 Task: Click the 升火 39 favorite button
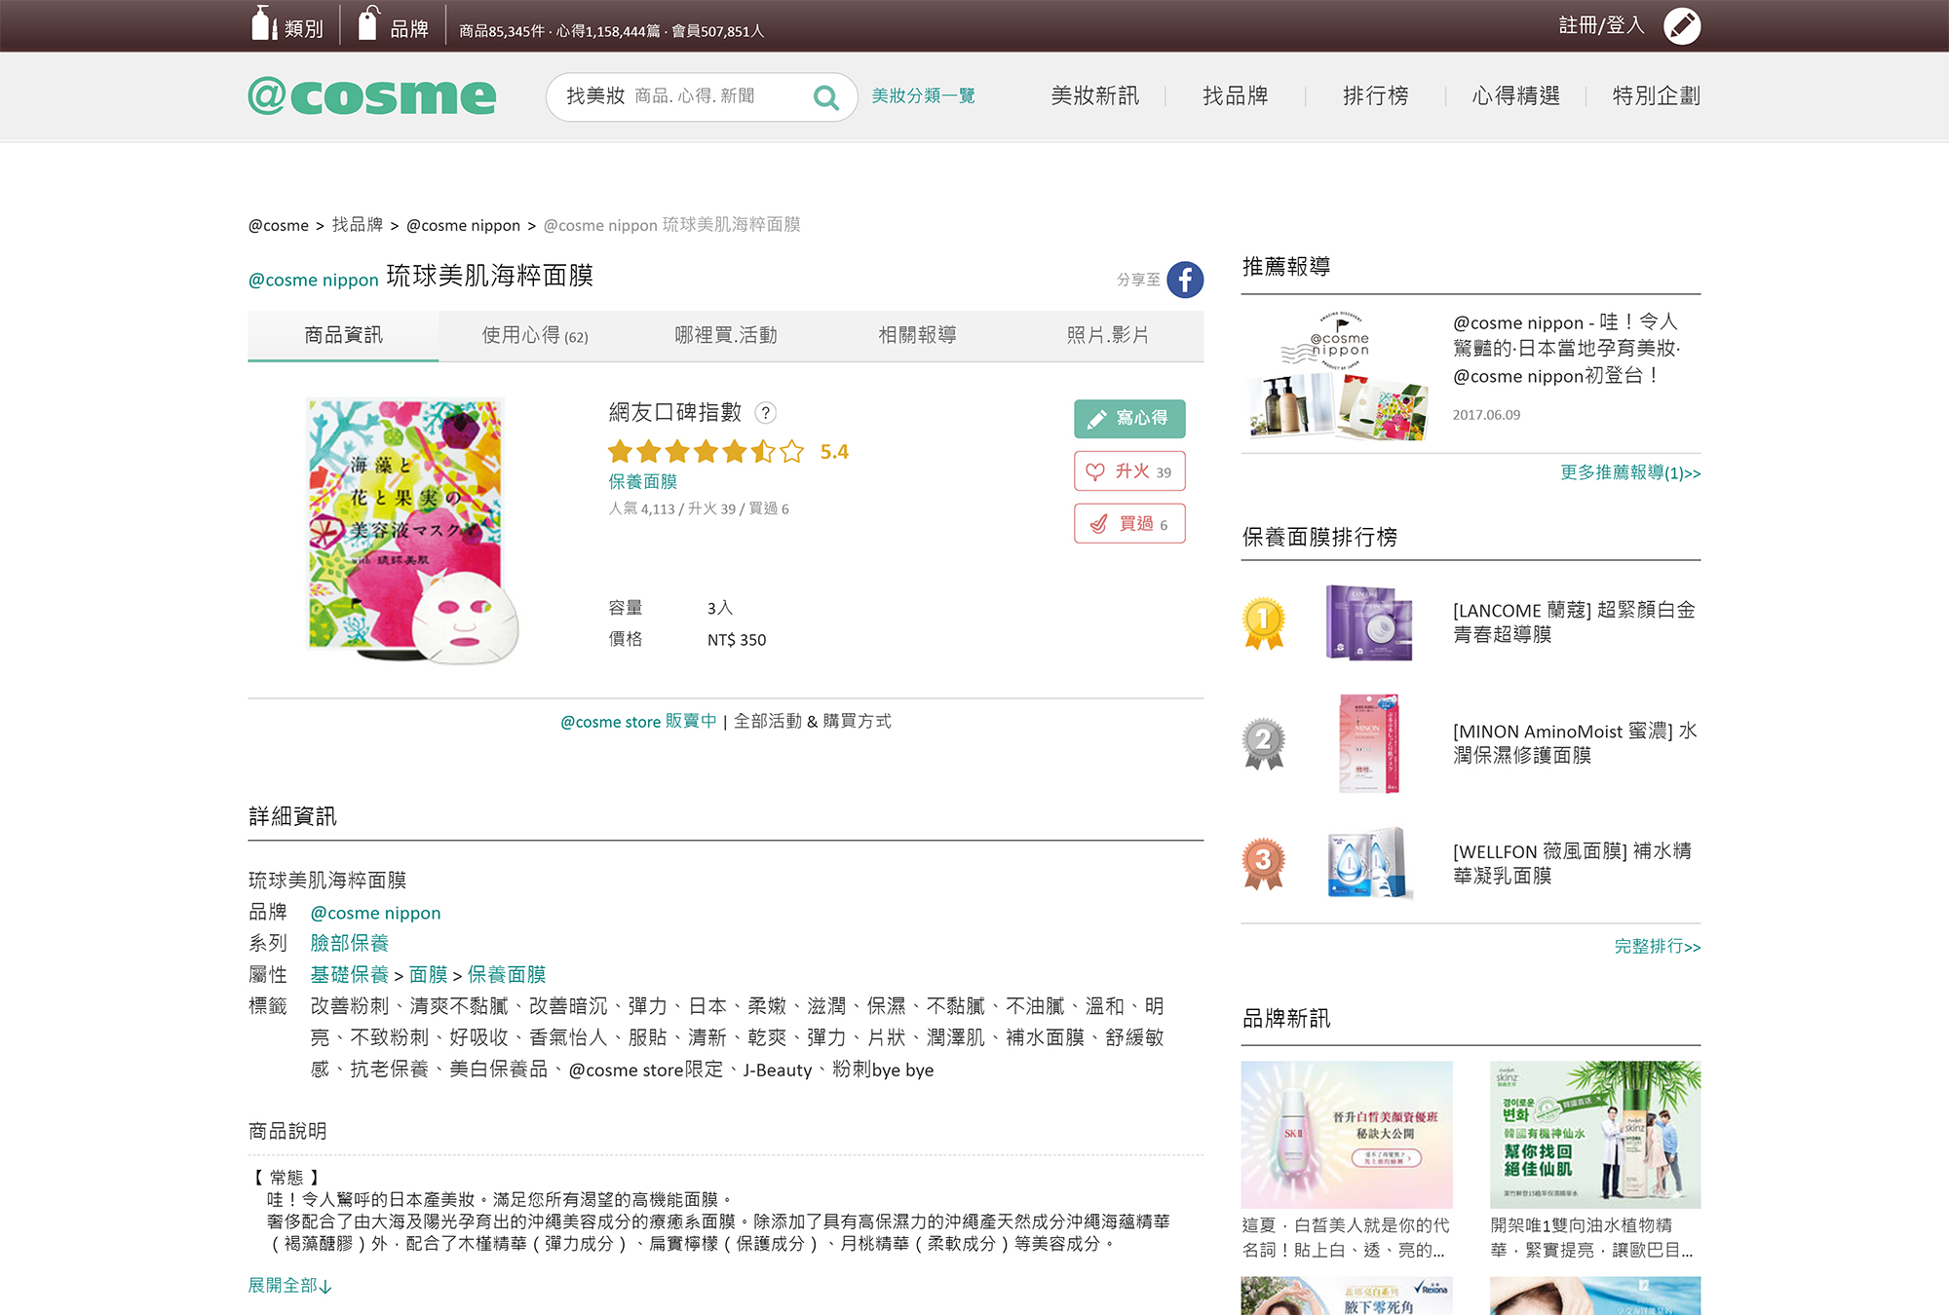pyautogui.click(x=1129, y=471)
